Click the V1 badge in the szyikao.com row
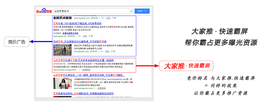269x107 pixels. 103,18
